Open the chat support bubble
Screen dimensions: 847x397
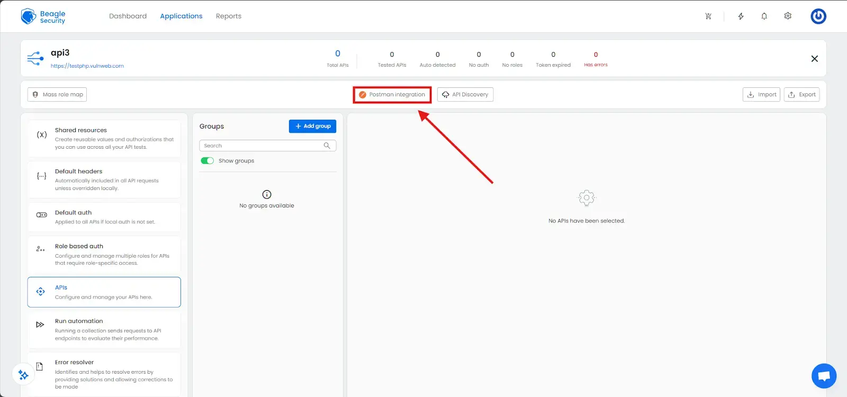(x=824, y=376)
